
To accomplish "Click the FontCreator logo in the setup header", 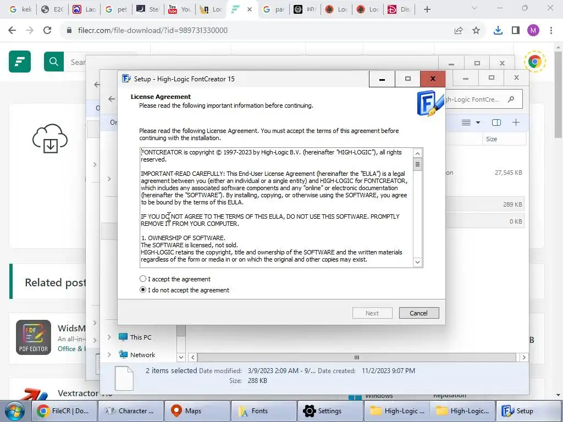I will [430, 103].
